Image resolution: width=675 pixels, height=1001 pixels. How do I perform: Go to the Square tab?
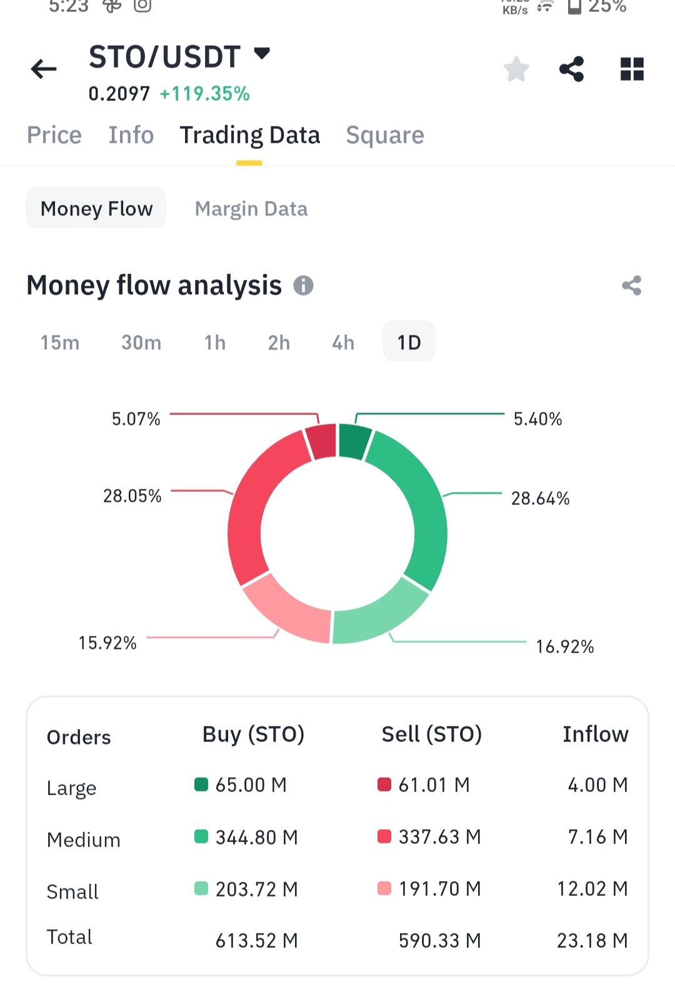click(x=385, y=135)
